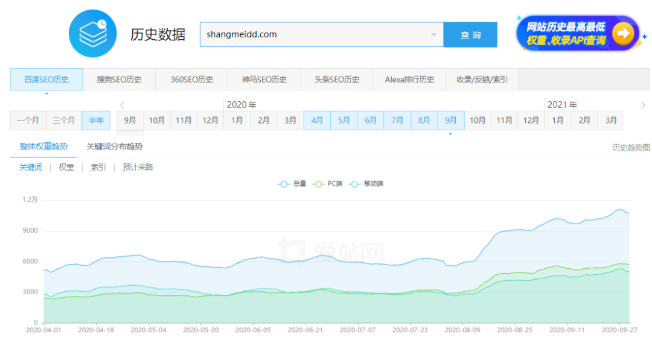This screenshot has width=652, height=340.
Task: Select 10月 before 2020 on timeline
Action: [157, 121]
